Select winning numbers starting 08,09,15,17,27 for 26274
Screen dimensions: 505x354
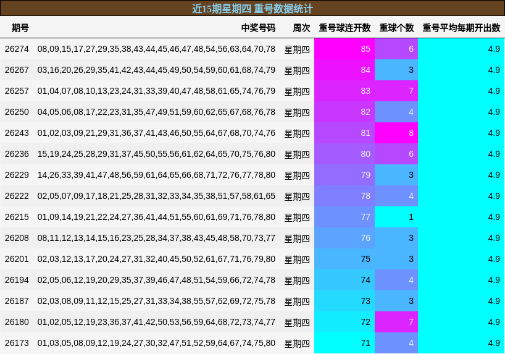(156, 49)
